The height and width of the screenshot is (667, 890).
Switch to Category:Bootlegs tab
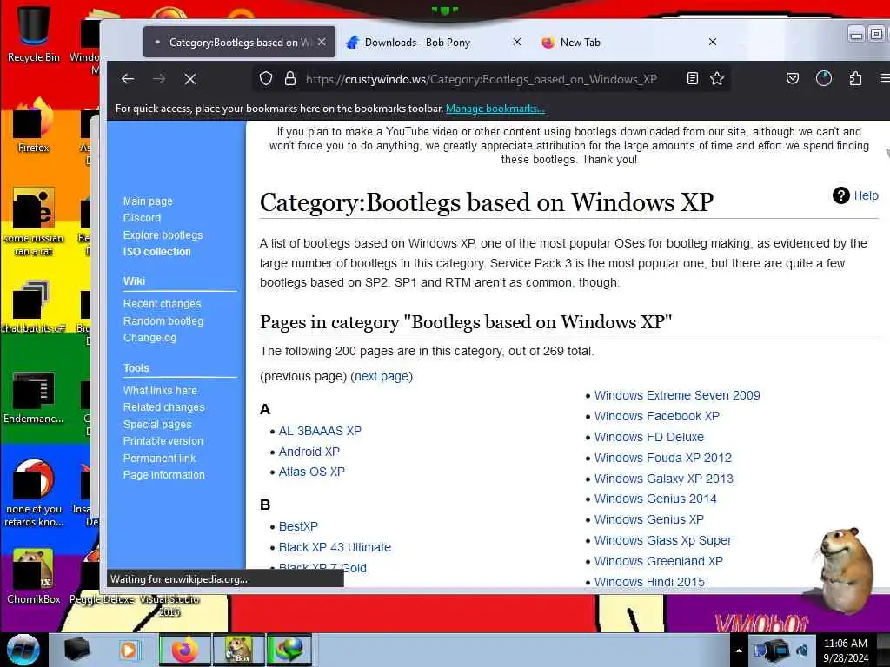pos(239,42)
